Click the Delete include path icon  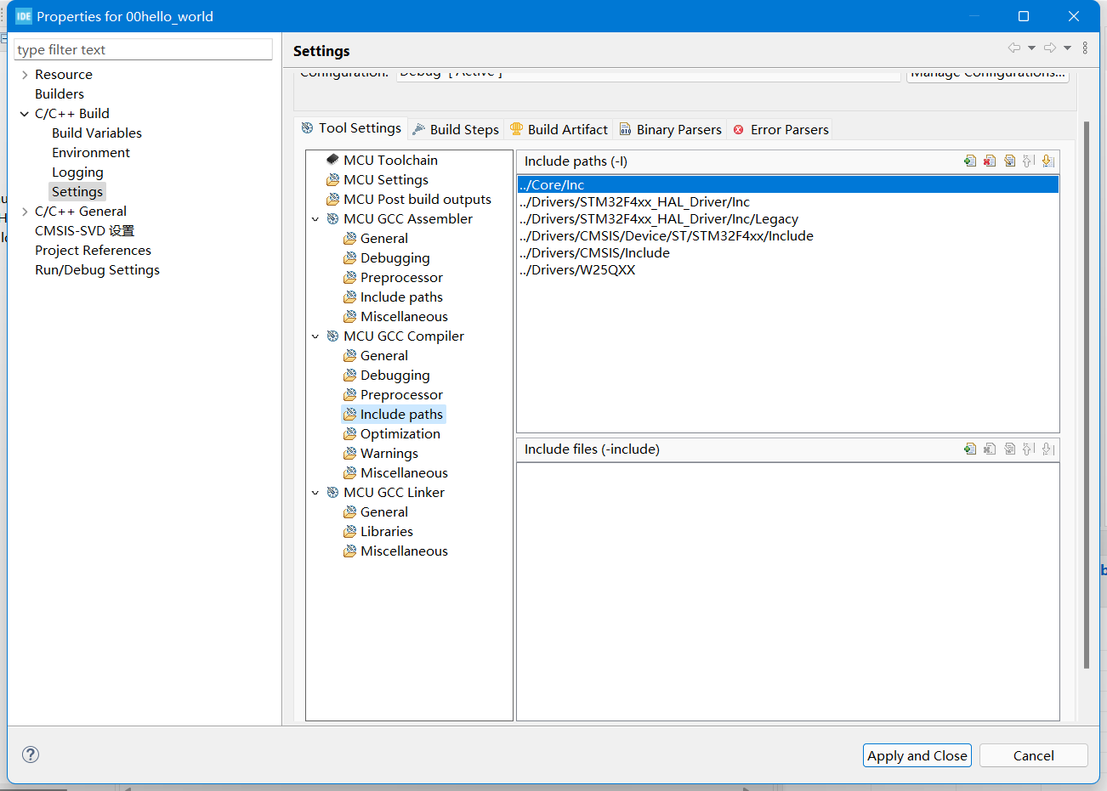click(990, 161)
